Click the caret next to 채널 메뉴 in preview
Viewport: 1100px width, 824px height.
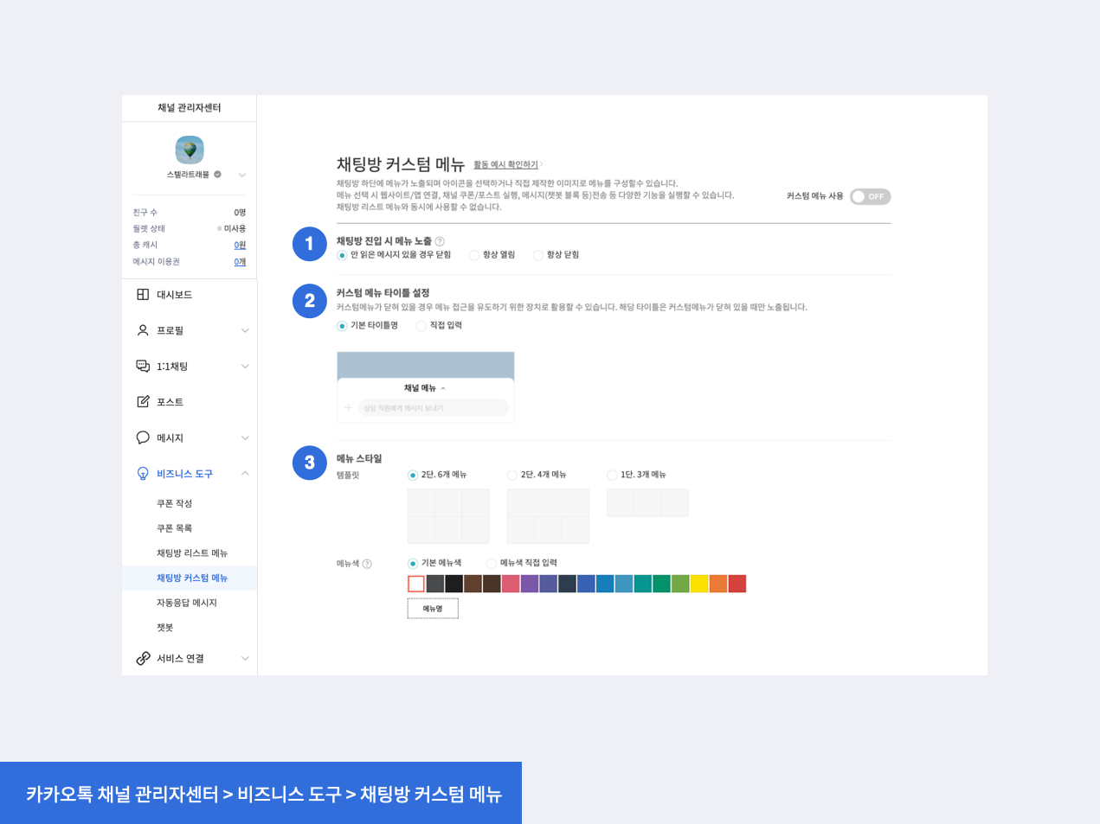pos(443,388)
